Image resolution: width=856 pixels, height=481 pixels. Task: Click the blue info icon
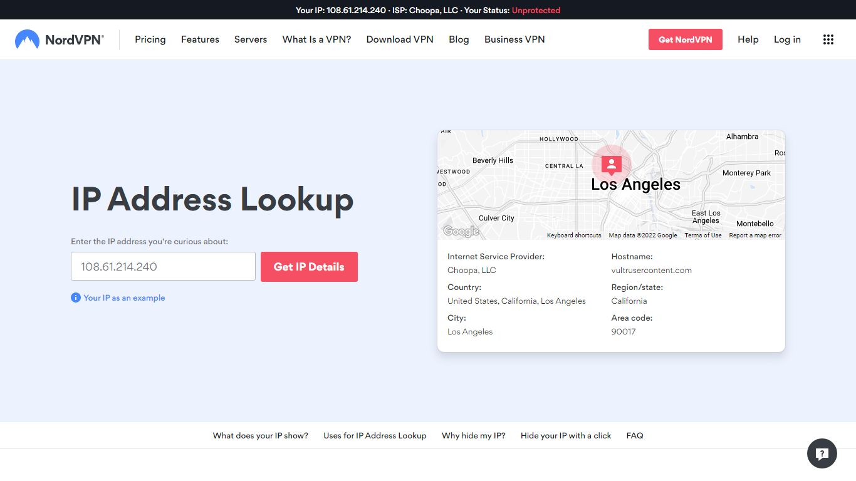coord(76,297)
